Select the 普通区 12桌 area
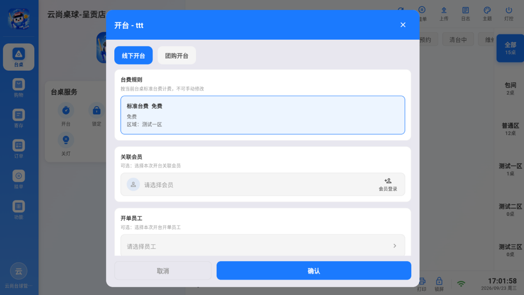Image resolution: width=524 pixels, height=295 pixels. pos(510,129)
